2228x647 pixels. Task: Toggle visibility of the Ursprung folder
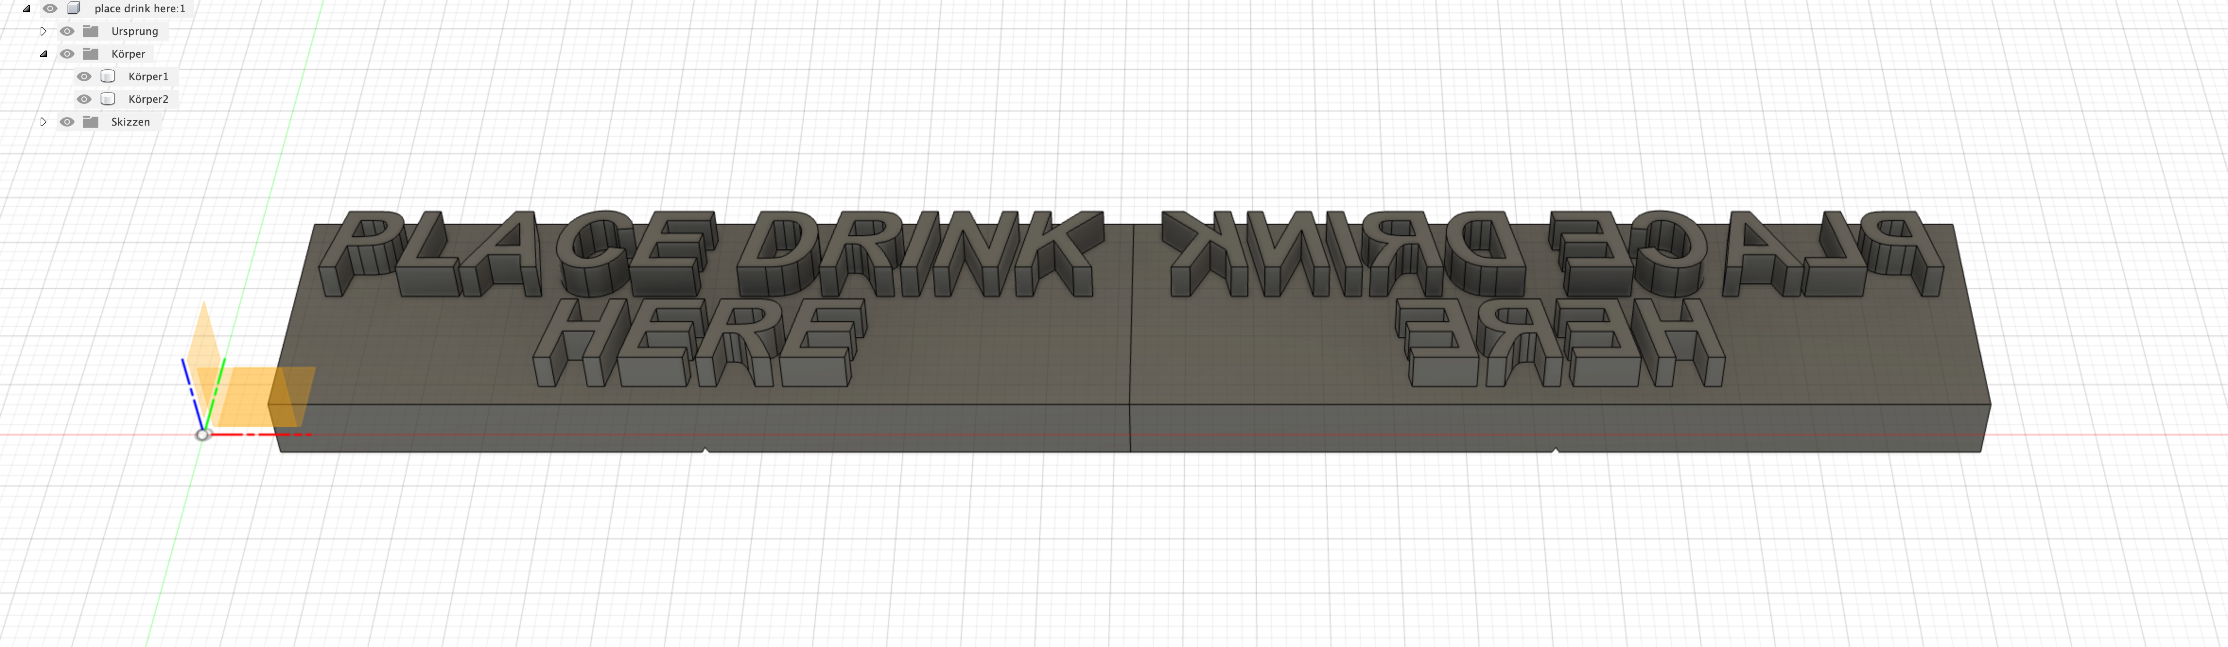pyautogui.click(x=67, y=31)
